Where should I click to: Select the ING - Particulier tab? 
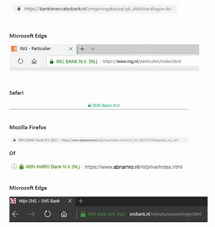tap(43, 49)
